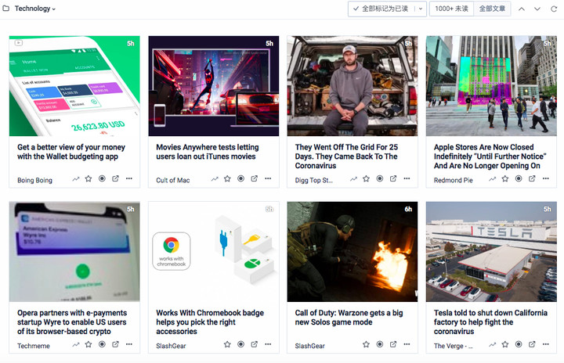Refresh the feed list
The image size is (564, 363).
[554, 9]
